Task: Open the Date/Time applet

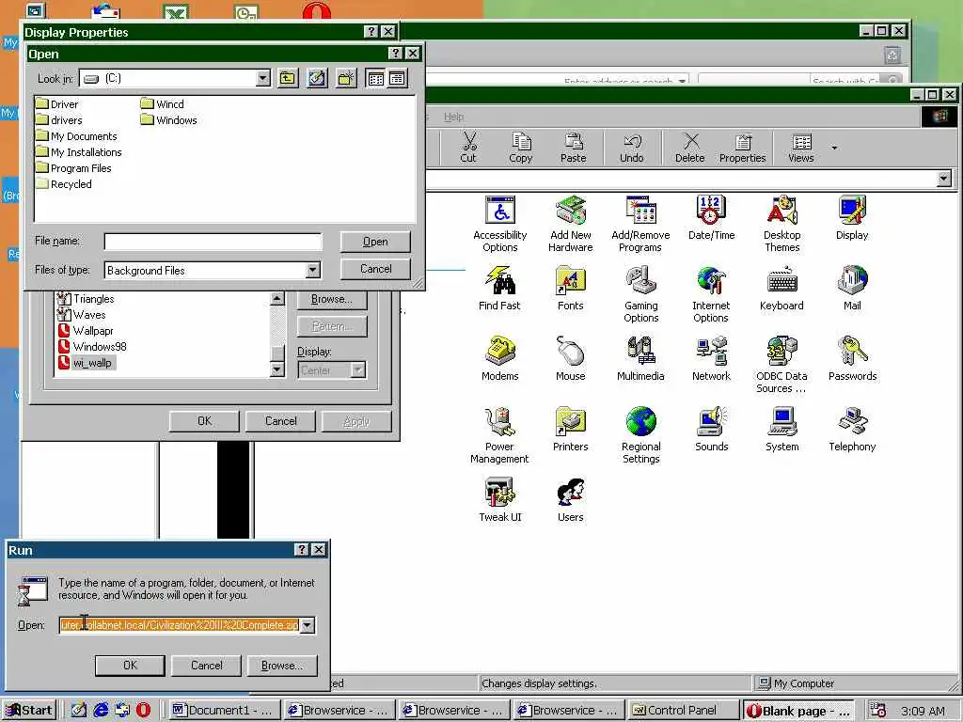Action: tap(711, 218)
